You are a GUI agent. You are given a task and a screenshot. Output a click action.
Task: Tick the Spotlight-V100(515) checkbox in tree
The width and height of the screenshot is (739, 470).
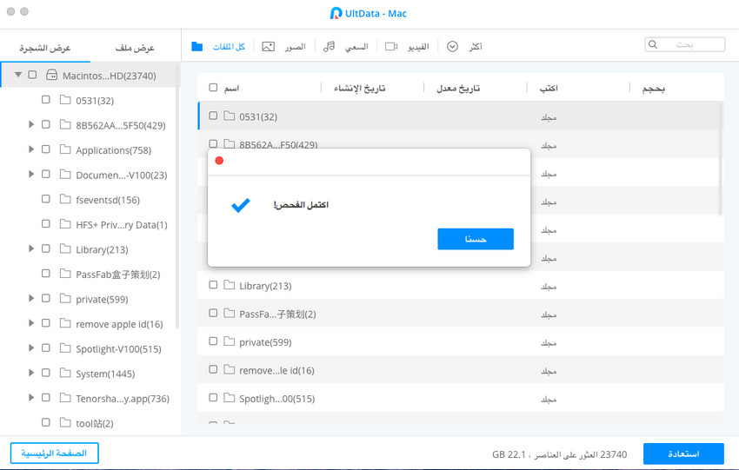click(46, 348)
